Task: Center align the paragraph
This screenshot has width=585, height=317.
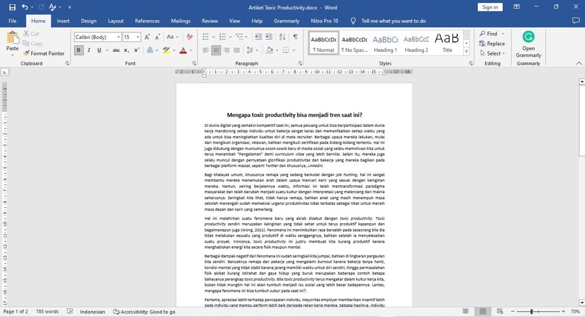Action: pyautogui.click(x=216, y=50)
